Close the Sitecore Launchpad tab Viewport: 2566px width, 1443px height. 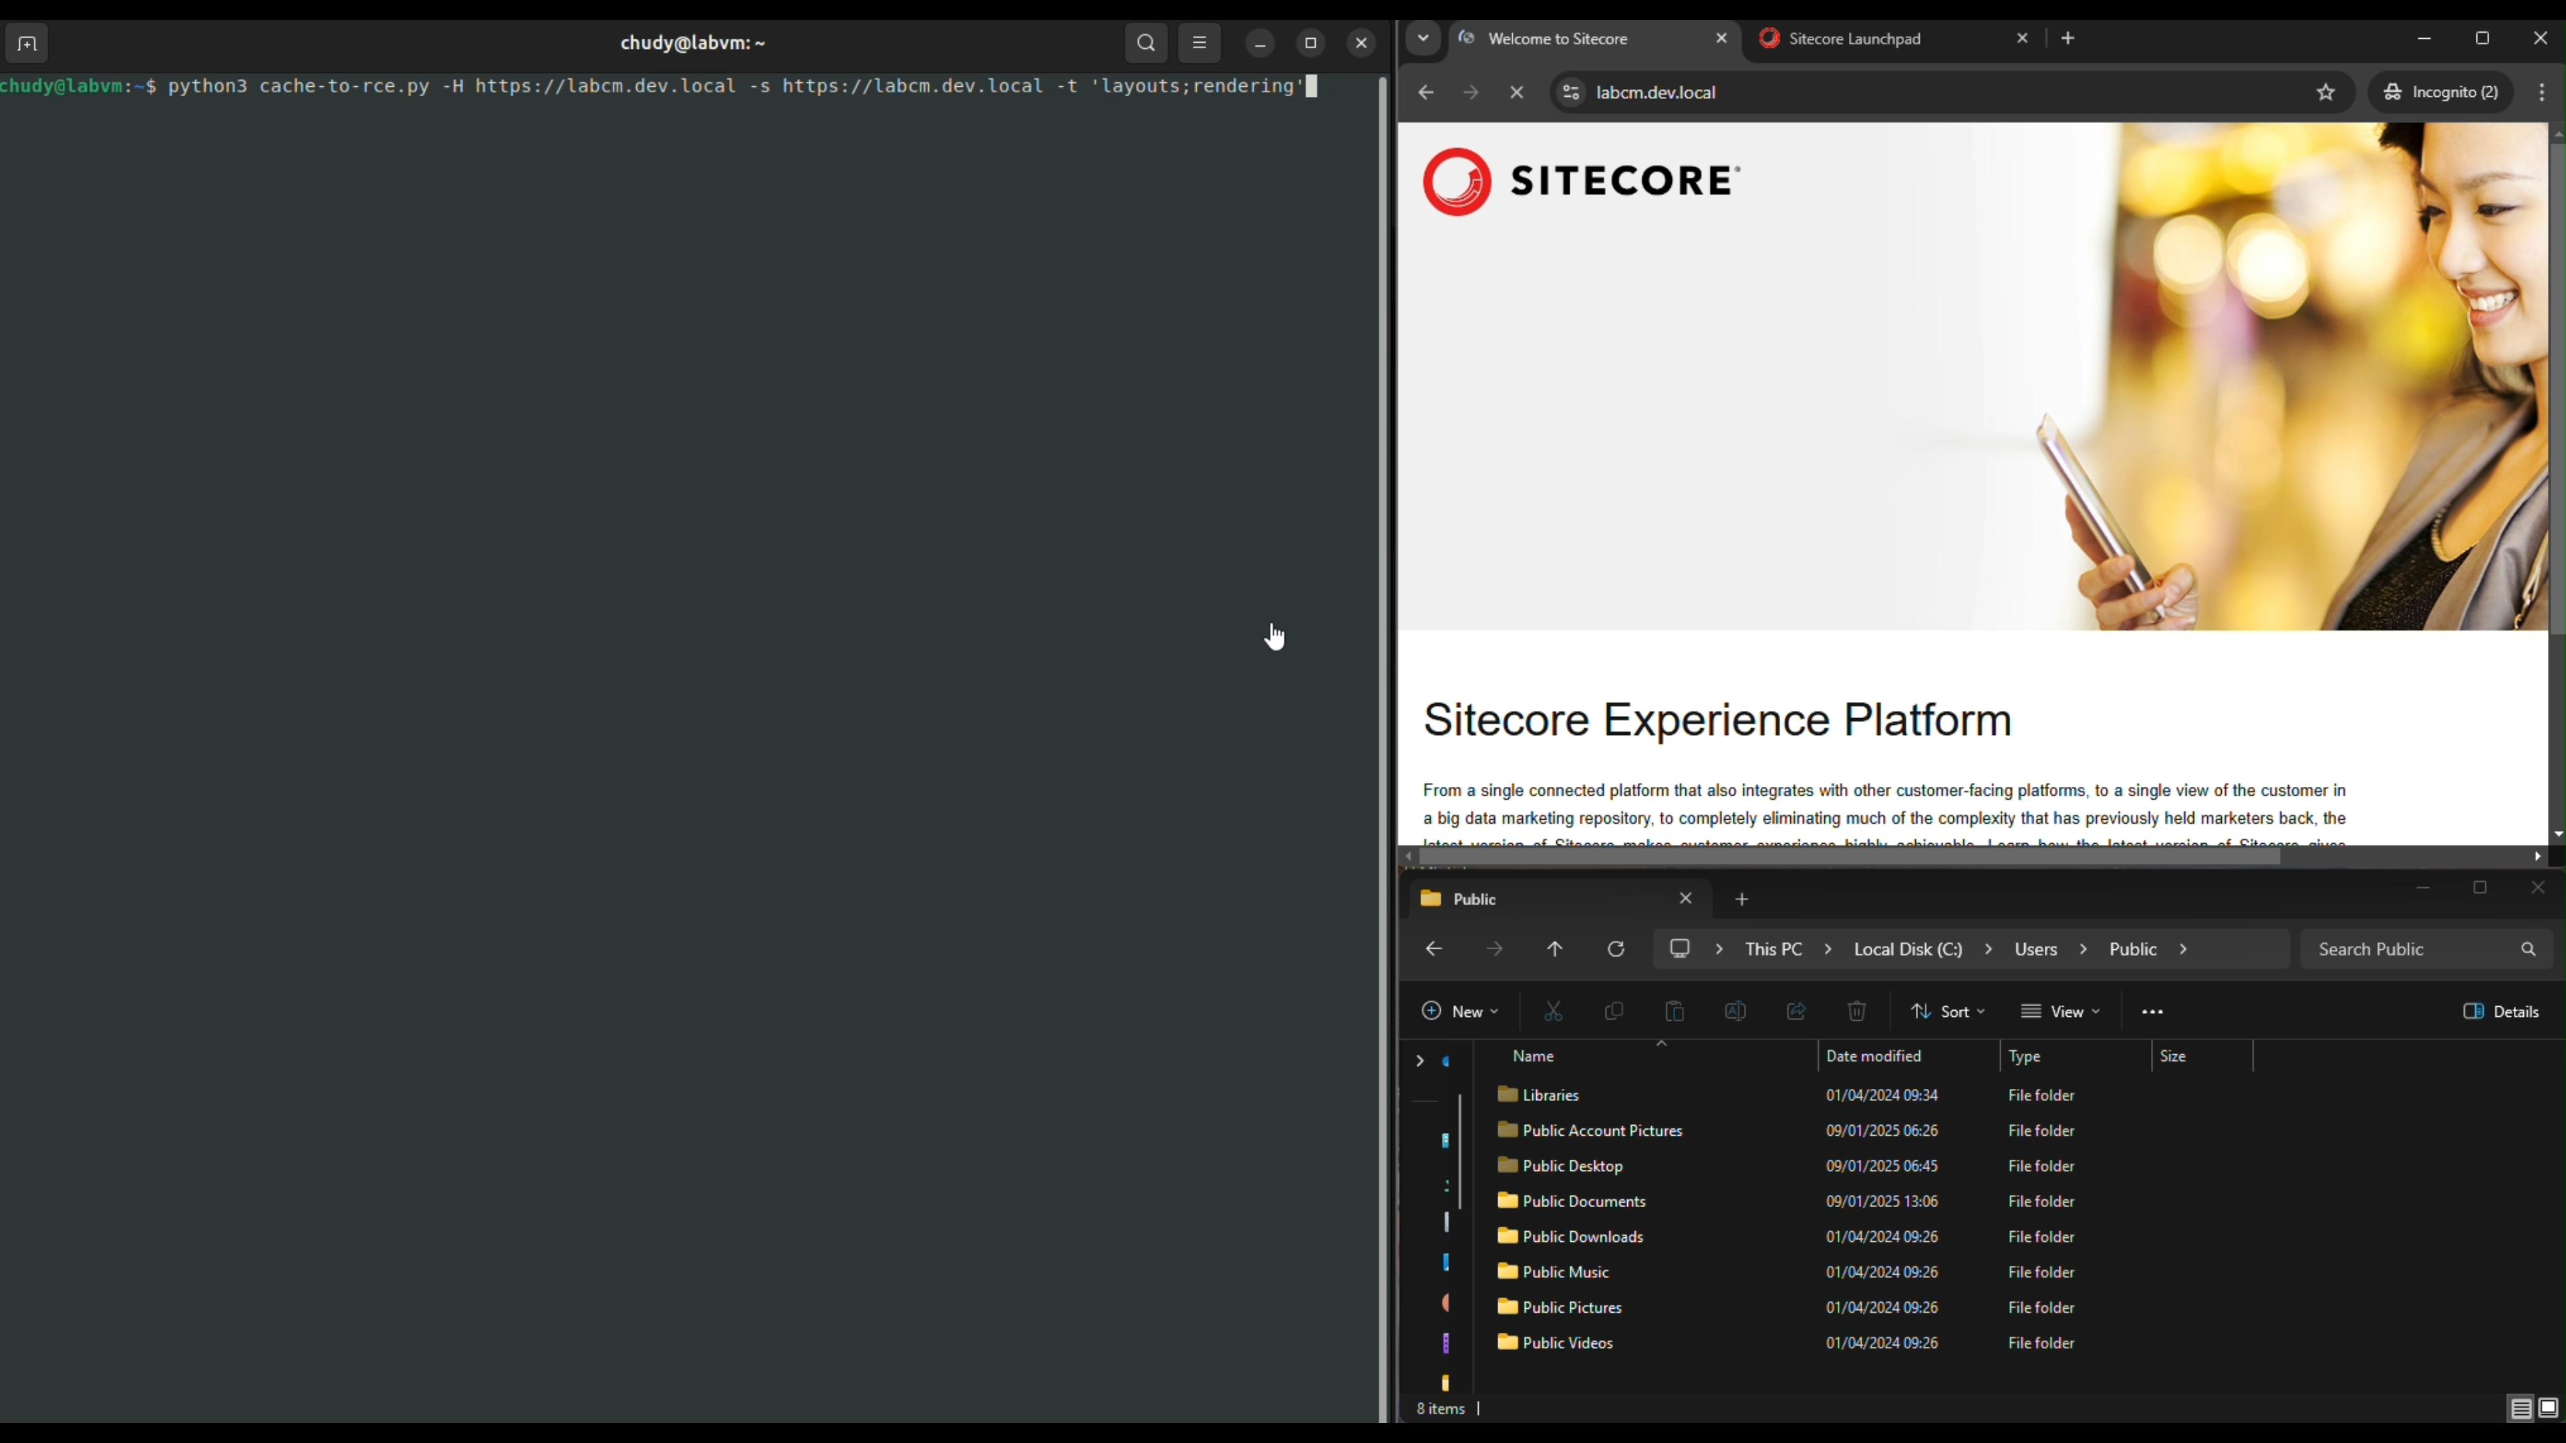[2022, 39]
